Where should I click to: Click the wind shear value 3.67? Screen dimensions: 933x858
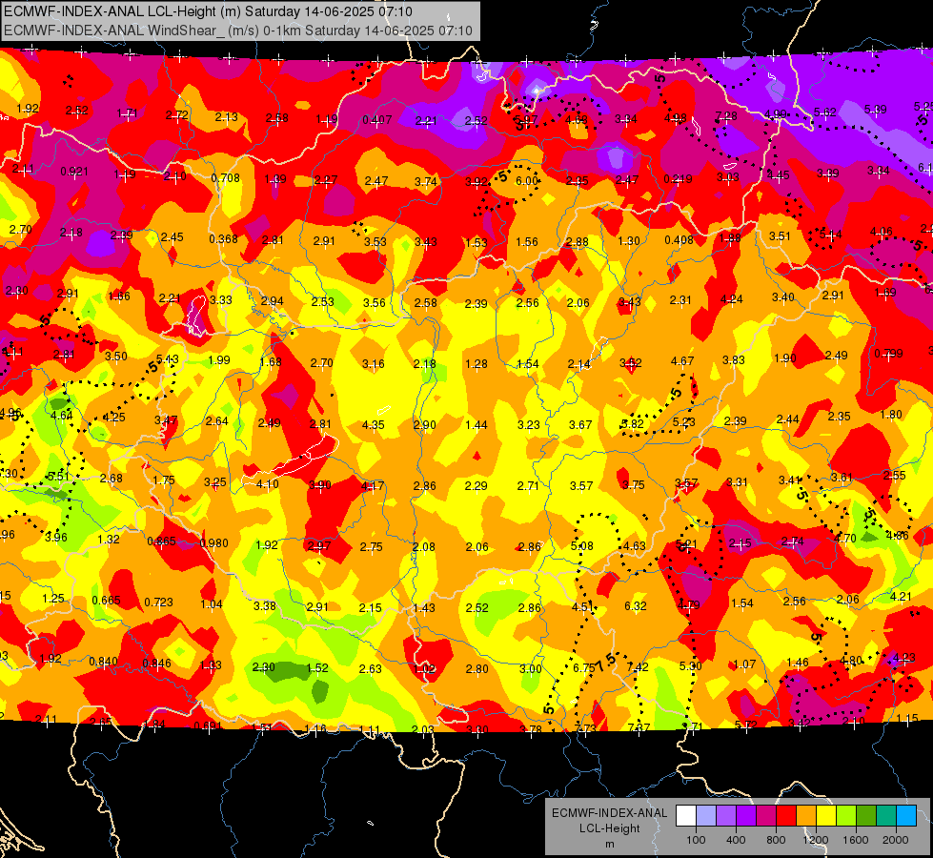coord(580,424)
